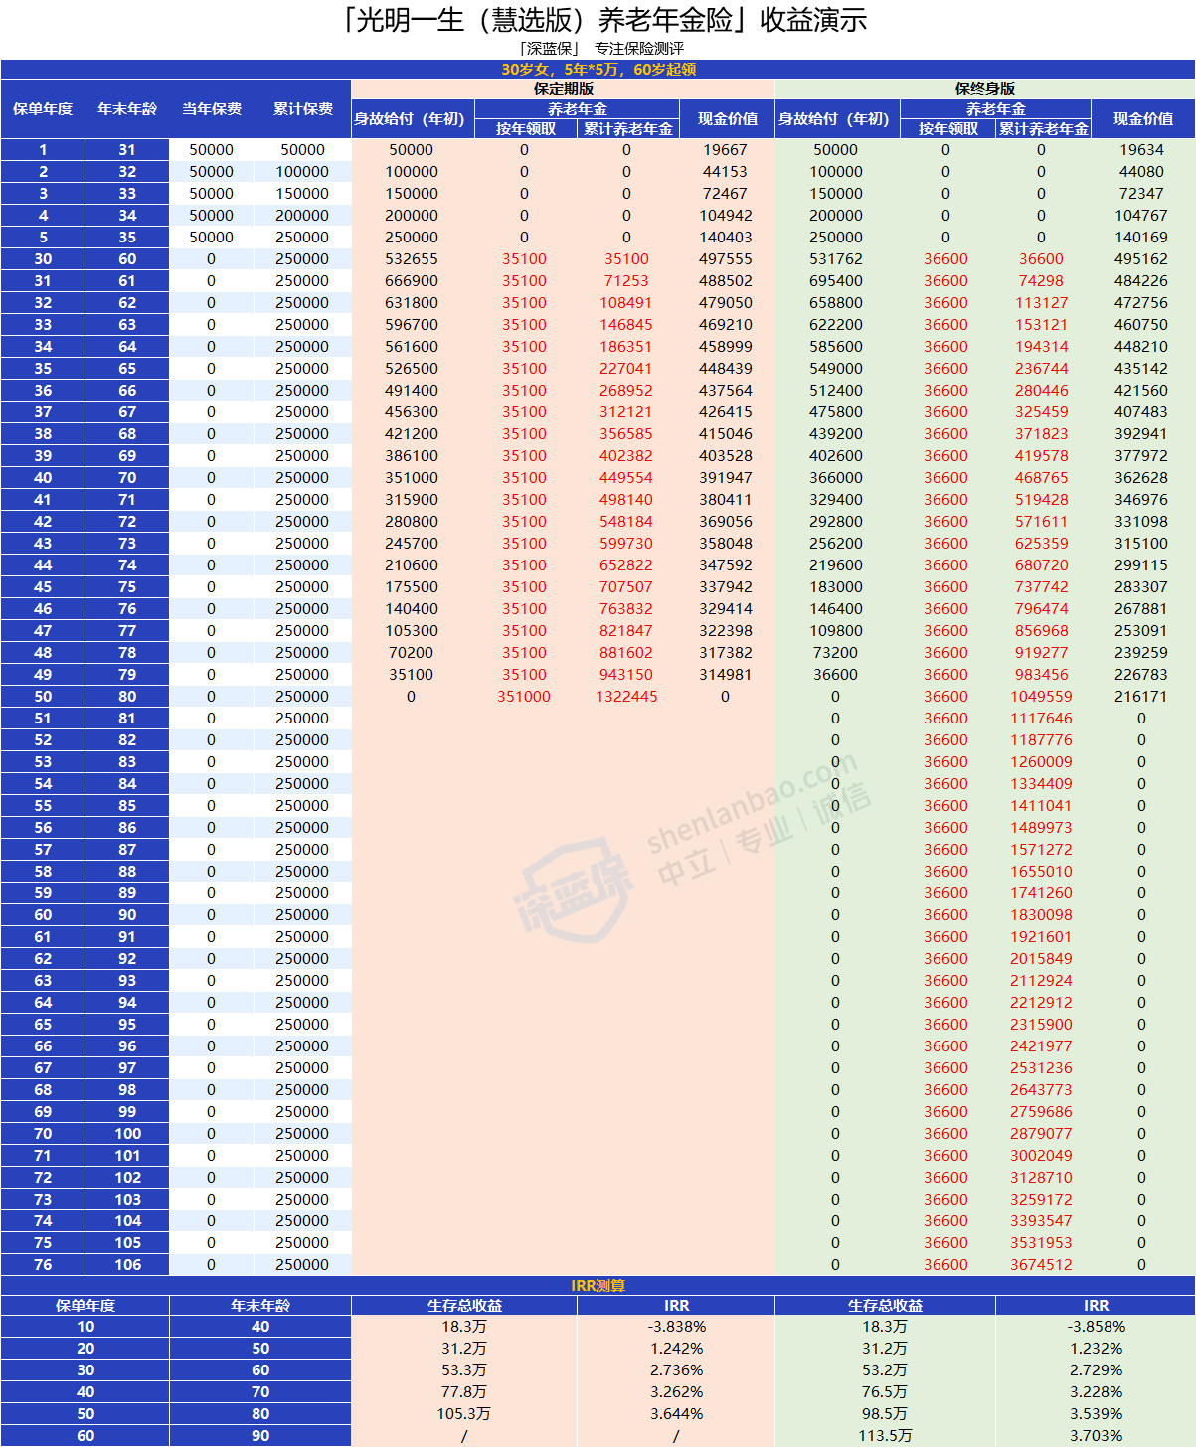The image size is (1196, 1447).
Task: Click IRR value '-3.838%'
Action: 676,1327
